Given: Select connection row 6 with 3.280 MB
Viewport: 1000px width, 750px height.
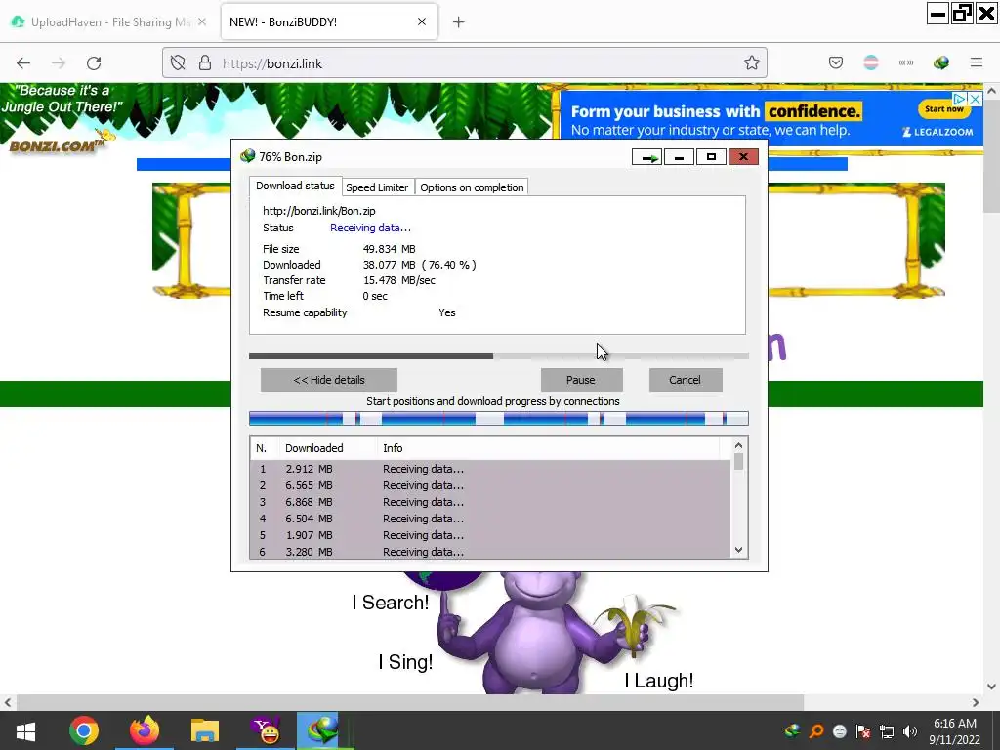Looking at the screenshot, I should click(490, 552).
